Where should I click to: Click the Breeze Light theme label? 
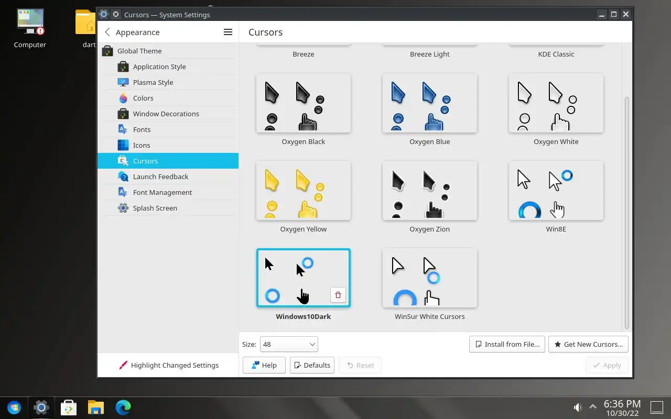(x=430, y=54)
